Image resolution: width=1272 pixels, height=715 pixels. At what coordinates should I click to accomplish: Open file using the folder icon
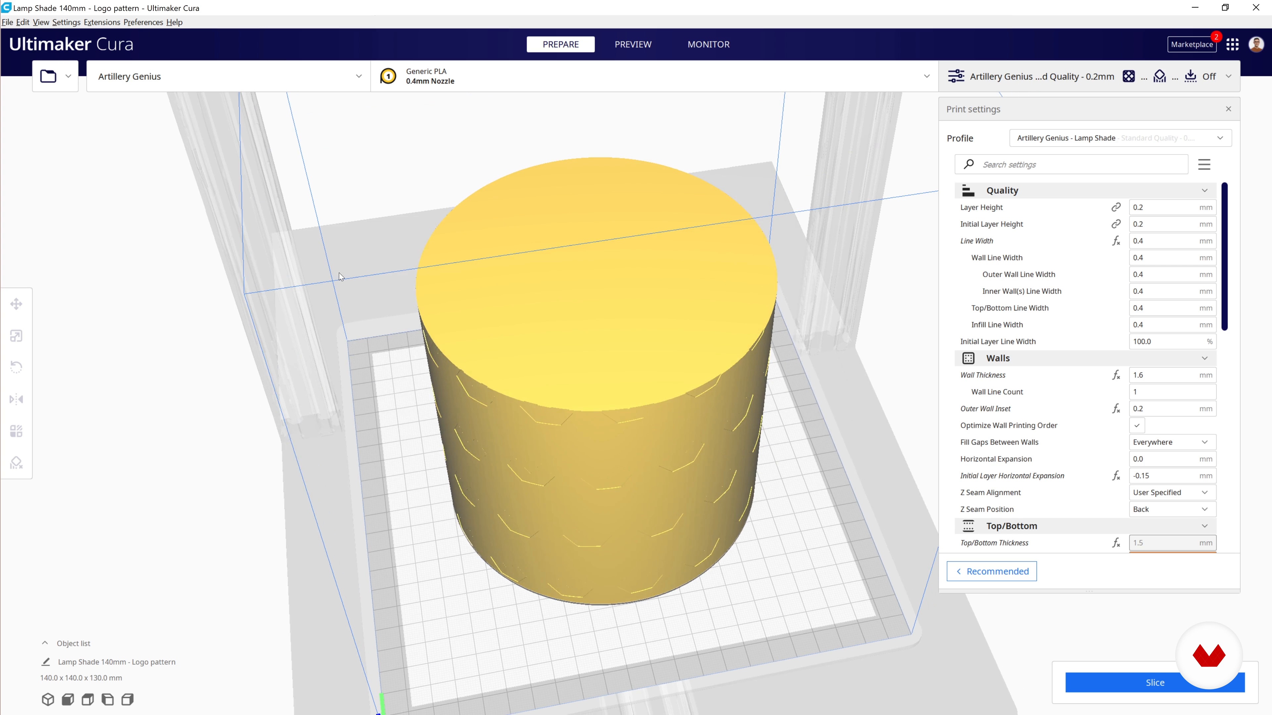coord(48,76)
